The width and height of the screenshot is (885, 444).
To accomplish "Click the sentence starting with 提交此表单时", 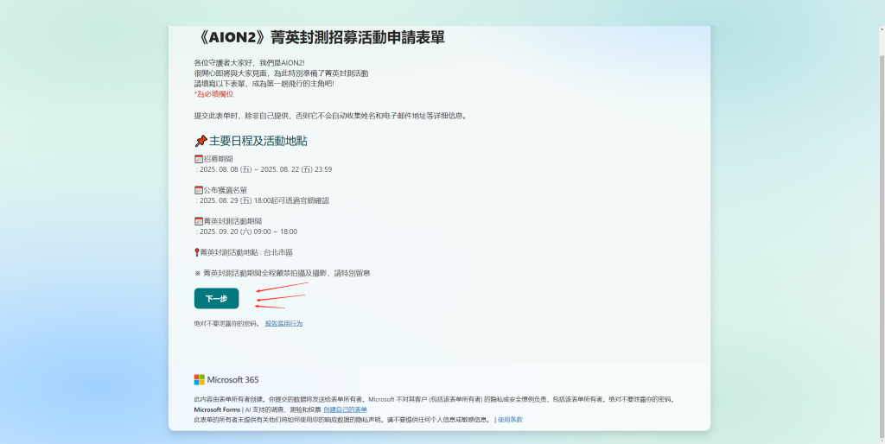I will coord(331,116).
